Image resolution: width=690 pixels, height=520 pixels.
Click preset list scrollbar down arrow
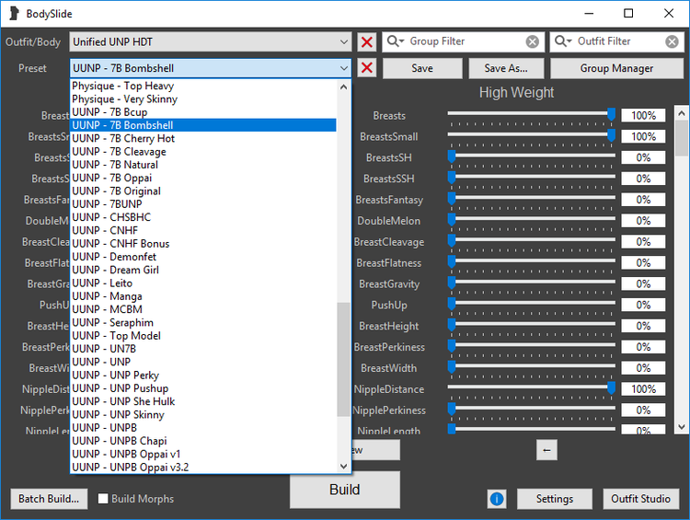pyautogui.click(x=344, y=467)
